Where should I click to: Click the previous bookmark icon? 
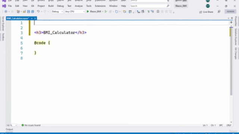[x=162, y=12]
